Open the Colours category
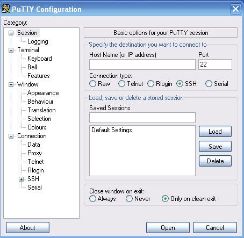 tap(37, 127)
